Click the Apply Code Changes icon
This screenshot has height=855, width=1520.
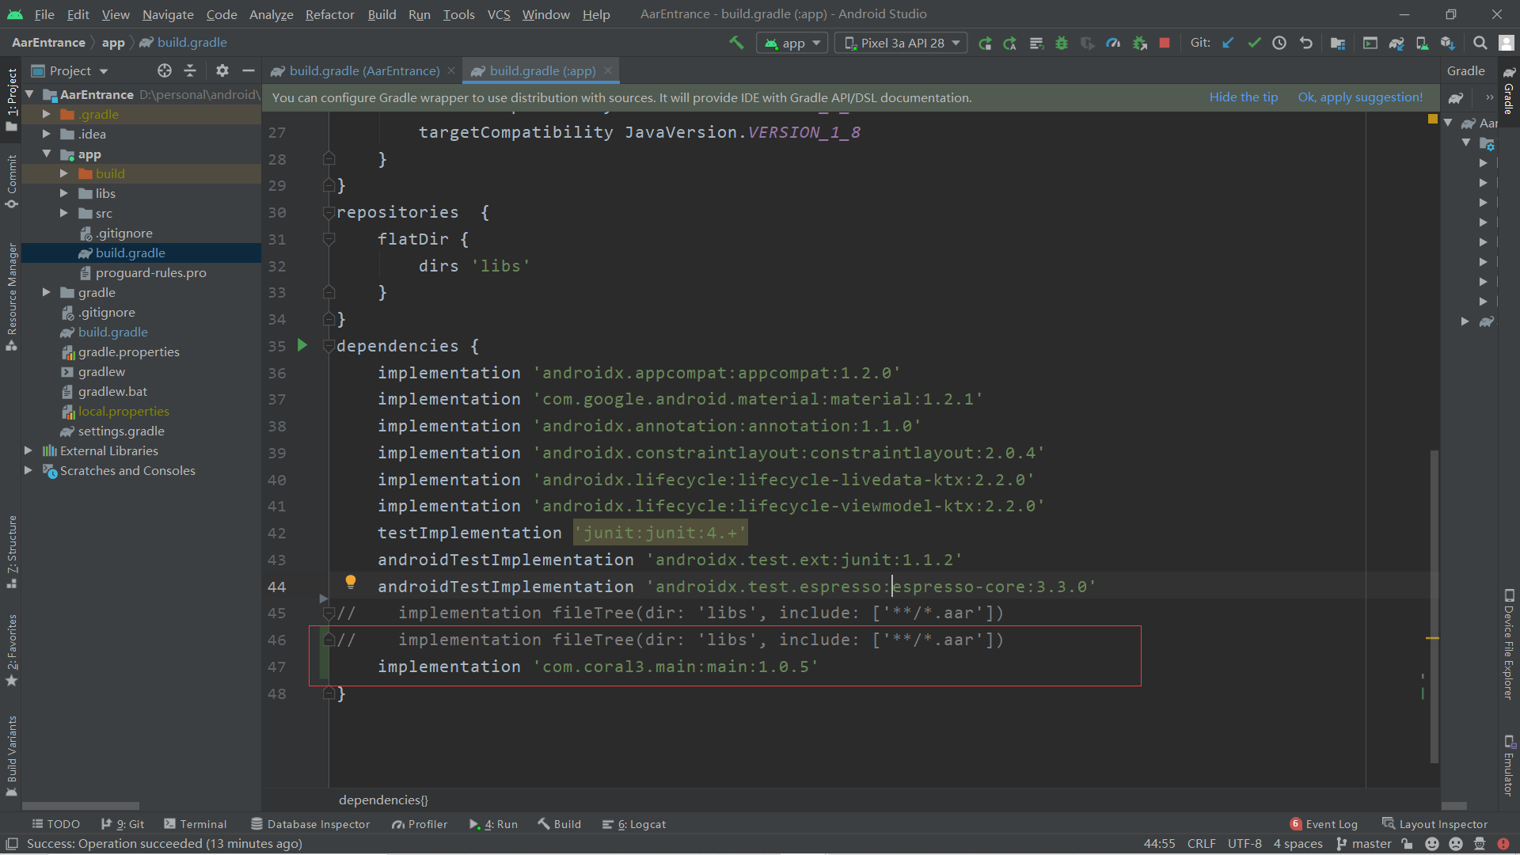[x=1036, y=44]
